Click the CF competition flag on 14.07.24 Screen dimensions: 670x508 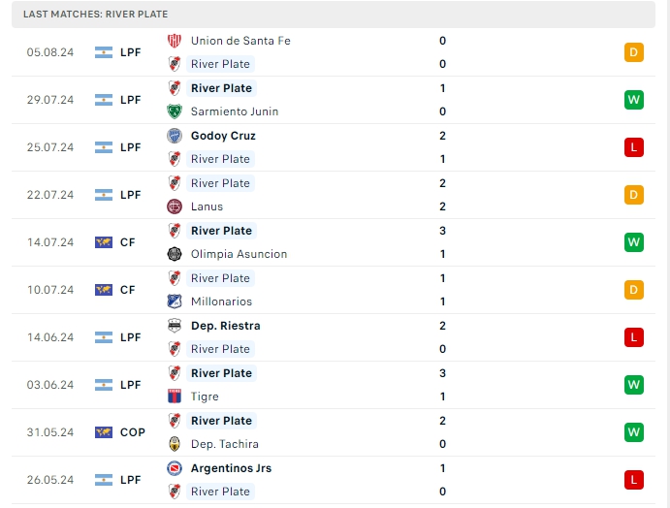tap(104, 242)
